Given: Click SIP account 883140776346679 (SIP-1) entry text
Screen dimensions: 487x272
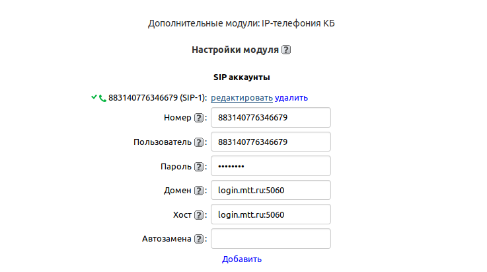Looking at the screenshot, I should [157, 98].
